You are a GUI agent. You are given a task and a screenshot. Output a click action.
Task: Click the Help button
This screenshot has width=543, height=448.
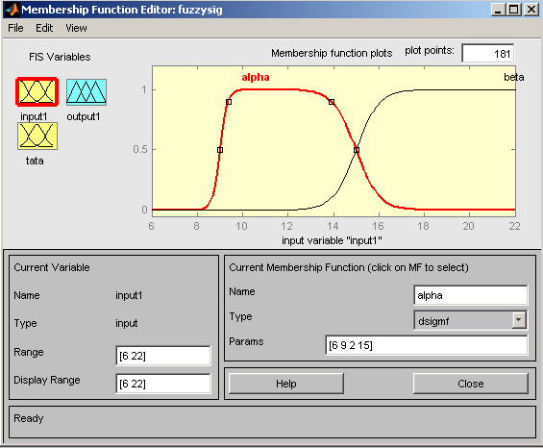[286, 384]
